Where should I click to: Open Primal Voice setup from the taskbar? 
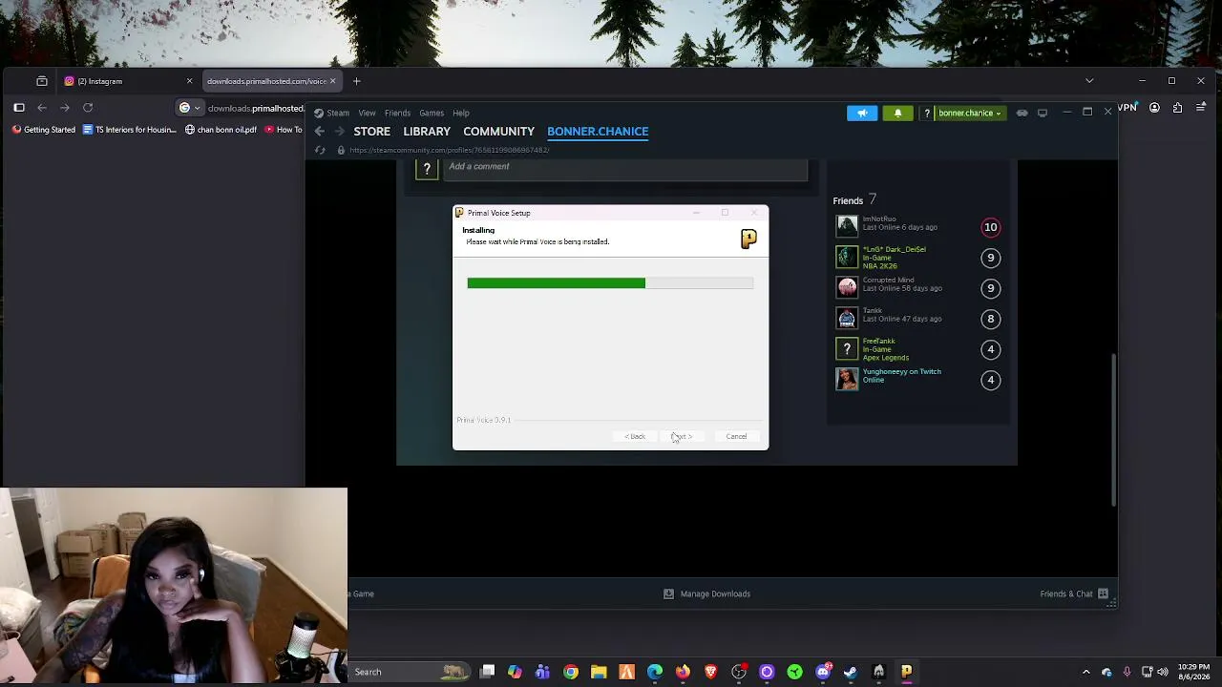pyautogui.click(x=907, y=672)
